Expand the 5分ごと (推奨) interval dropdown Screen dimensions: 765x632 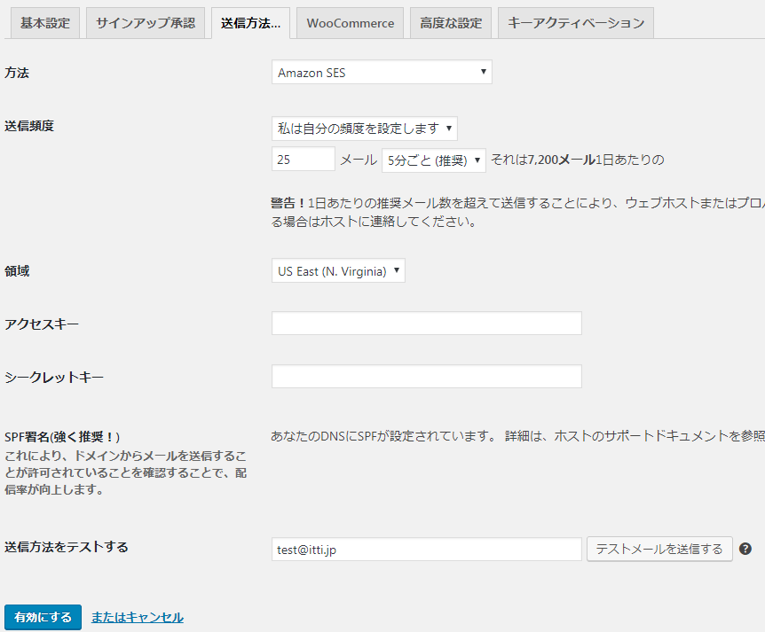click(434, 160)
